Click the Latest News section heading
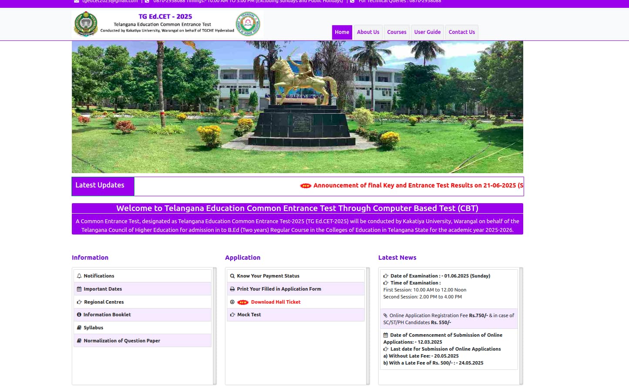 click(x=397, y=258)
